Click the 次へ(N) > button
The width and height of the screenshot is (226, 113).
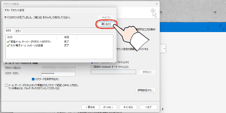[x=108, y=107]
